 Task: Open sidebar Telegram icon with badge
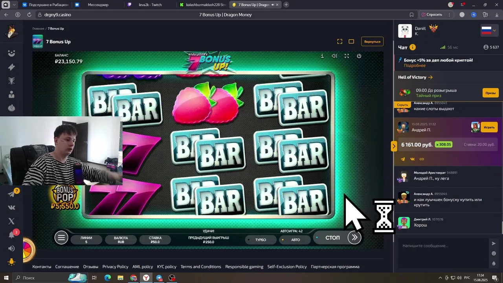tap(12, 194)
